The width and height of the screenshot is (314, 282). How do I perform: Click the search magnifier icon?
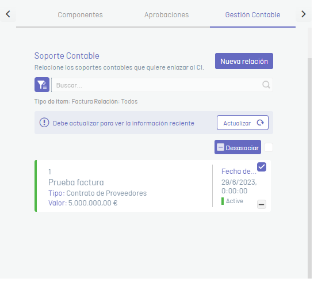click(266, 85)
